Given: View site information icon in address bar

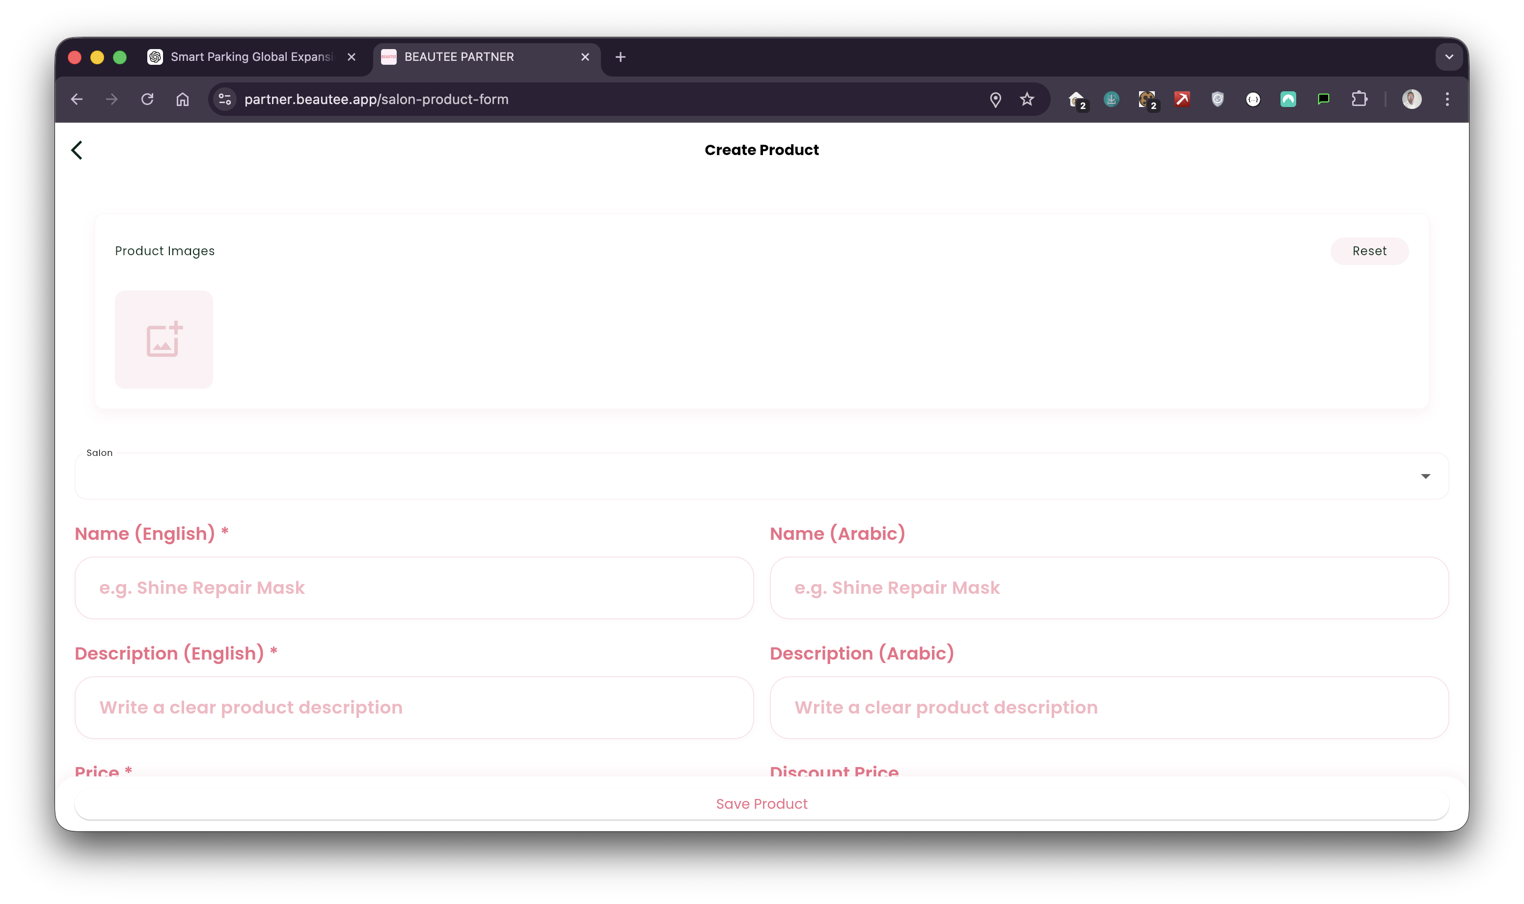Looking at the screenshot, I should [225, 99].
